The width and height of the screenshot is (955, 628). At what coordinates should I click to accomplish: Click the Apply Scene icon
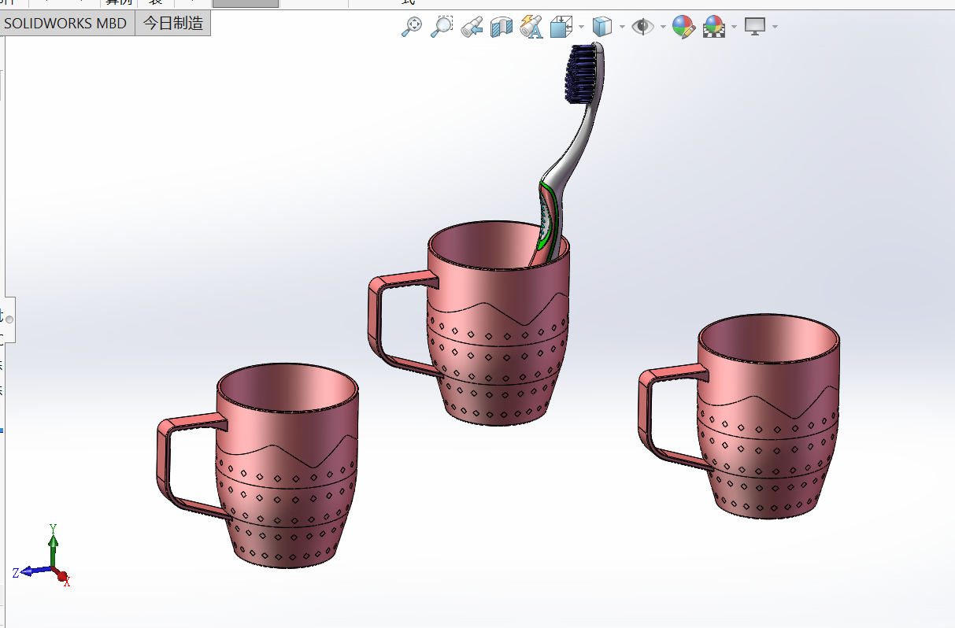click(714, 27)
